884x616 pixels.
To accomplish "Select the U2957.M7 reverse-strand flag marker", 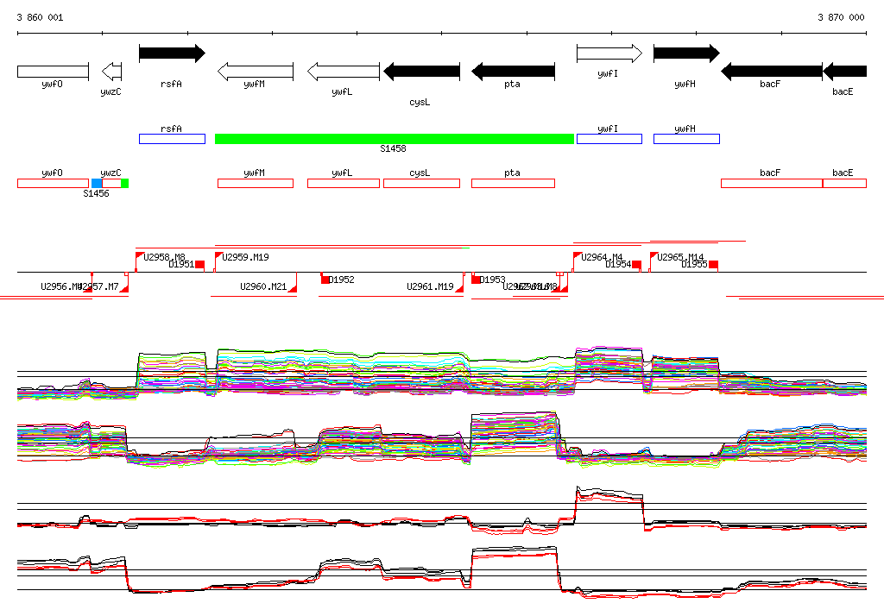I will (x=124, y=287).
